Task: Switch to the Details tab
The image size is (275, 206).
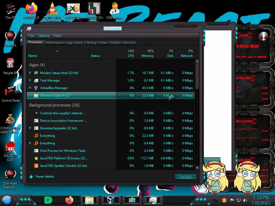Action: pyautogui.click(x=115, y=43)
